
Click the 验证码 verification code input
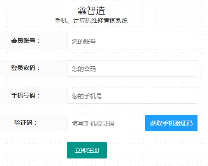pyautogui.click(x=102, y=123)
